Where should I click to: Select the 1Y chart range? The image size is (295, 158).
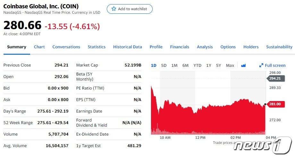pos(209,66)
